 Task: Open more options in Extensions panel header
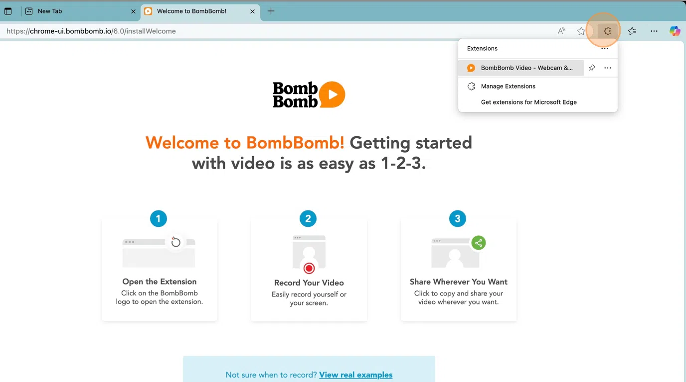coord(605,48)
